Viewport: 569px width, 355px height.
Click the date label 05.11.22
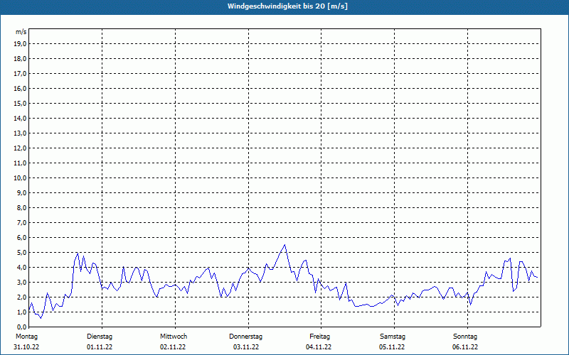coord(392,347)
